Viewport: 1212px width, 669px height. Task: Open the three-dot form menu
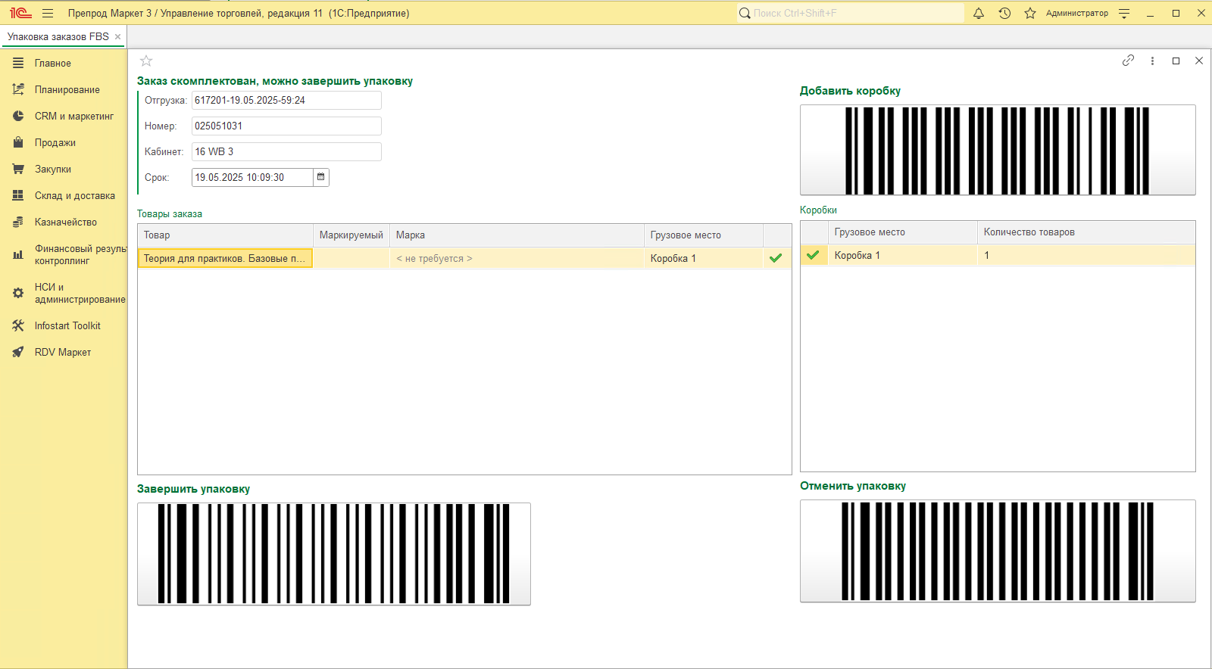click(x=1152, y=61)
